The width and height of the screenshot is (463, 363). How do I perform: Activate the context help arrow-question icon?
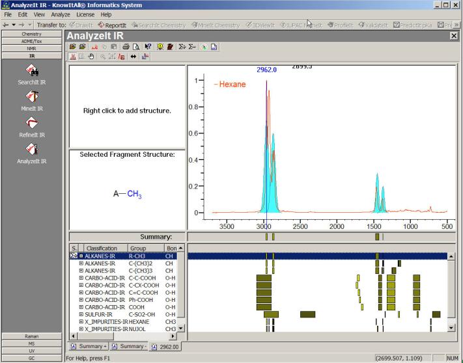point(148,47)
